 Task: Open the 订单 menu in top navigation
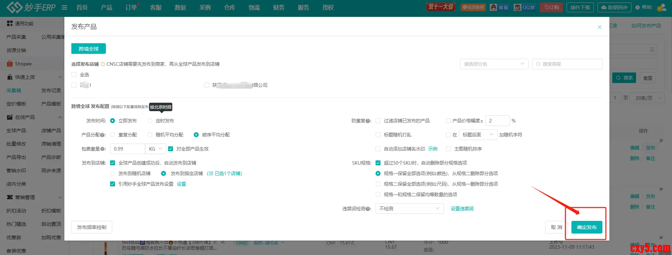click(131, 7)
